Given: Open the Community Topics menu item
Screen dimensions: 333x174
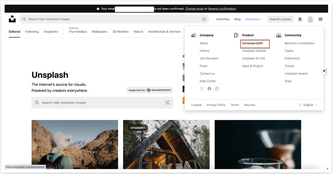Looking at the screenshot, I should pyautogui.click(x=289, y=51).
